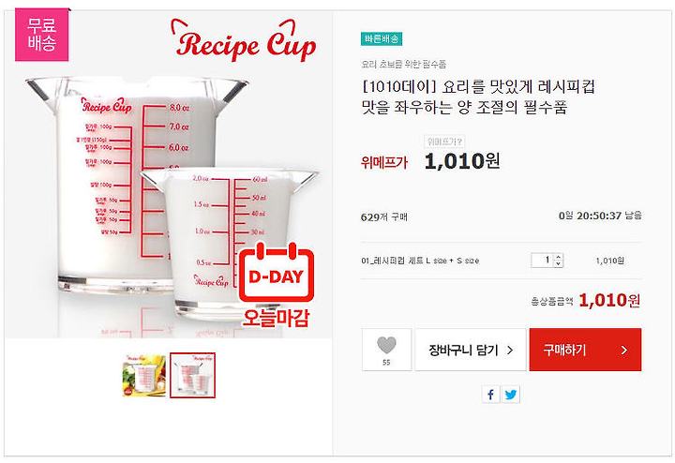Increase quantity with up stepper arrow
Image resolution: width=675 pixels, height=463 pixels.
[x=559, y=257]
